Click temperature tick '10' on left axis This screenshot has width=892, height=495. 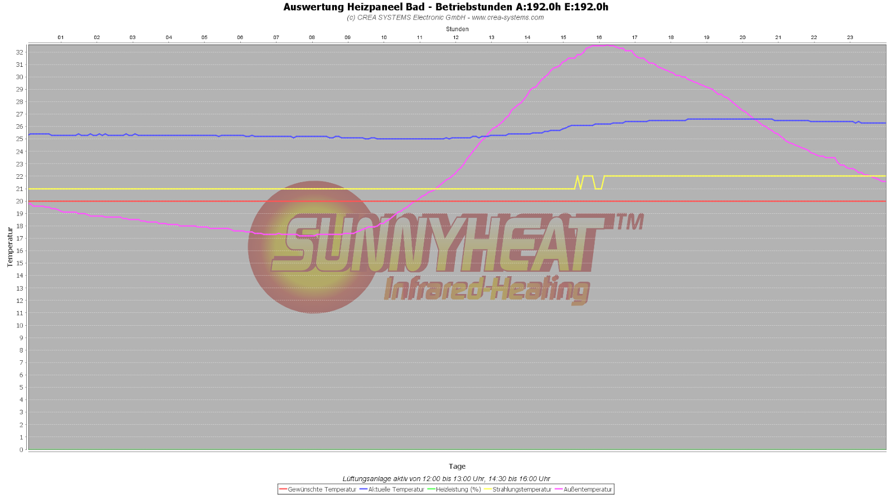(20, 326)
